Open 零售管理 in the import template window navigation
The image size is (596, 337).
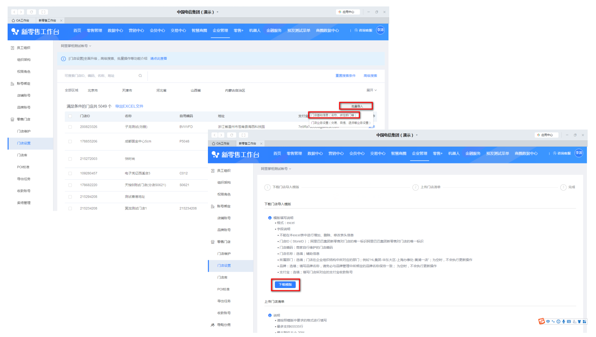pos(294,153)
